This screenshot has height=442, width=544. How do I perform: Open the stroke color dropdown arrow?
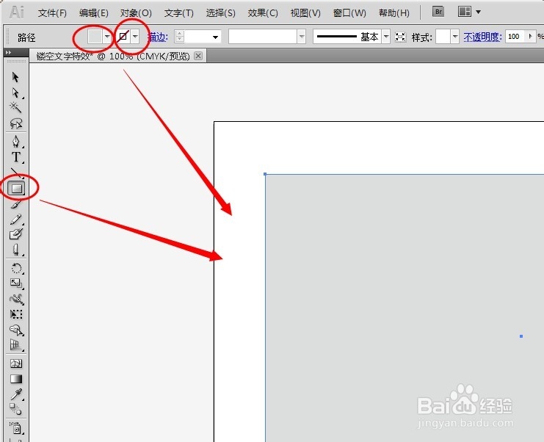135,36
